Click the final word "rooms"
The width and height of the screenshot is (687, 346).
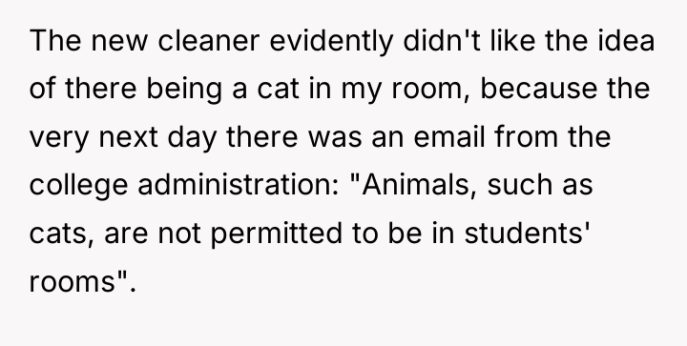pos(73,281)
